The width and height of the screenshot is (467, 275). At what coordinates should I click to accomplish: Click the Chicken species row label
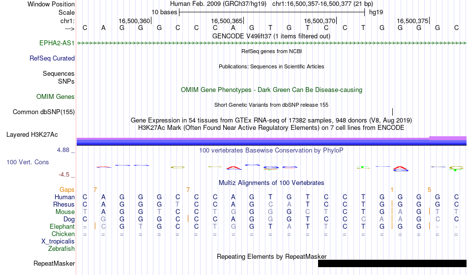click(x=63, y=234)
